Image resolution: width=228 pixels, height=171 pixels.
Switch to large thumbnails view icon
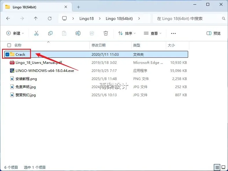[x=223, y=167]
